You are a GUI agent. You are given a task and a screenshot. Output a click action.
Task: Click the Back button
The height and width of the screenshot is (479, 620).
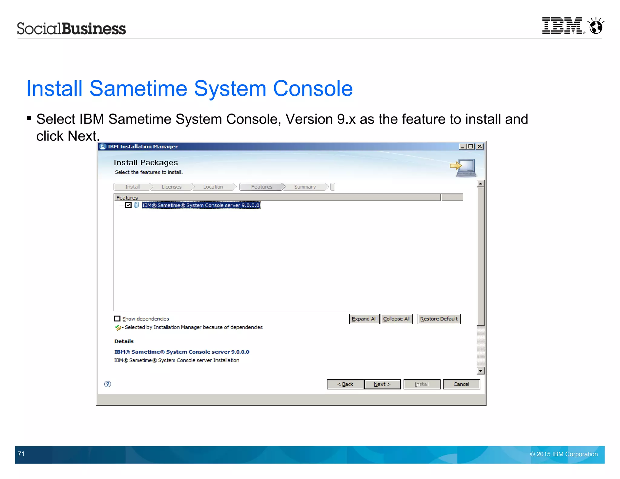coord(345,384)
